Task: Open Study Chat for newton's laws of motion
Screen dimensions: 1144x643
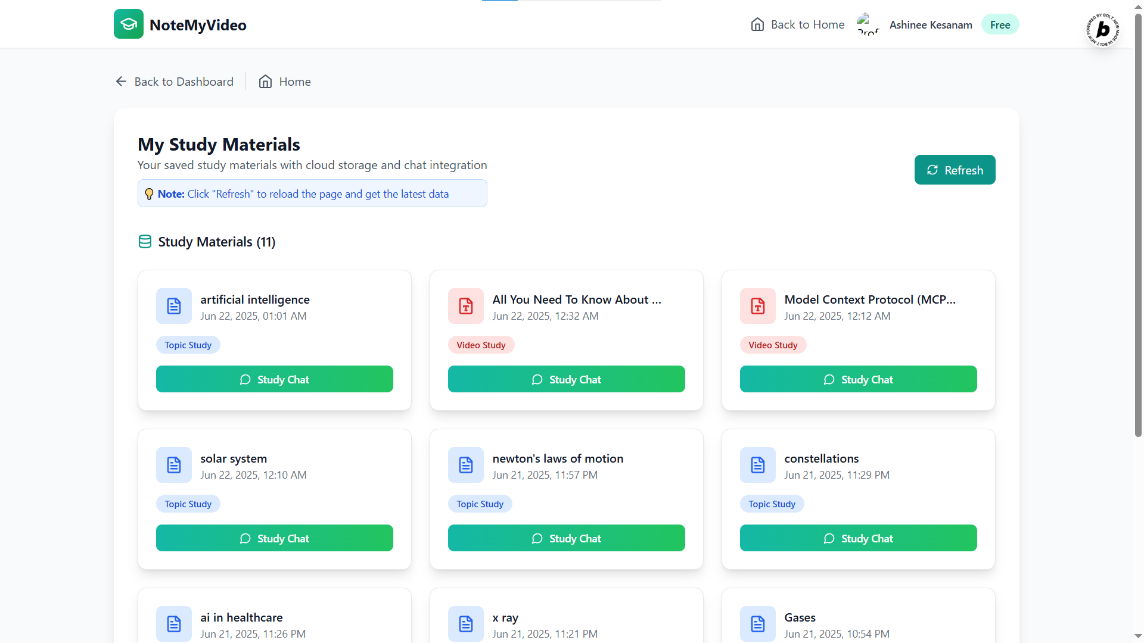Action: point(566,538)
